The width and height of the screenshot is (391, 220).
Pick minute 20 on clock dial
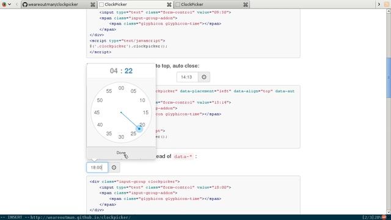pos(142,125)
